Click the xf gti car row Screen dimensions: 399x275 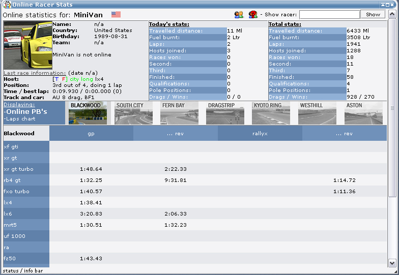195,146
